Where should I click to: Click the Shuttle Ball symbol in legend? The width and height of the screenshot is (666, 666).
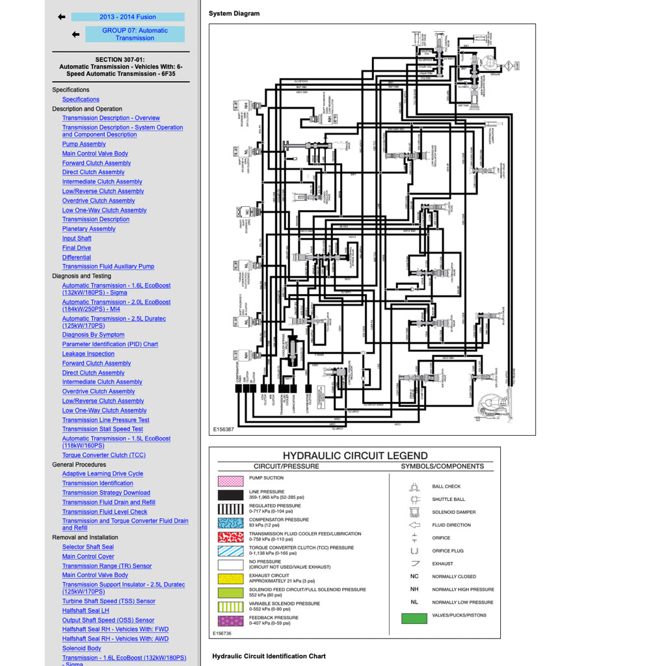414,499
